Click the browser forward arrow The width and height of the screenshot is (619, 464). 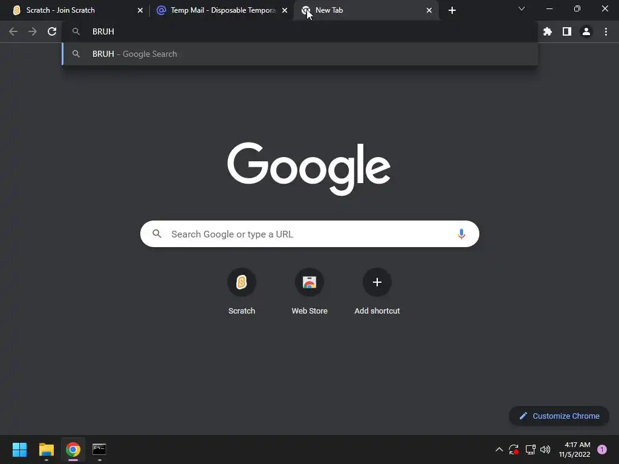(x=33, y=31)
